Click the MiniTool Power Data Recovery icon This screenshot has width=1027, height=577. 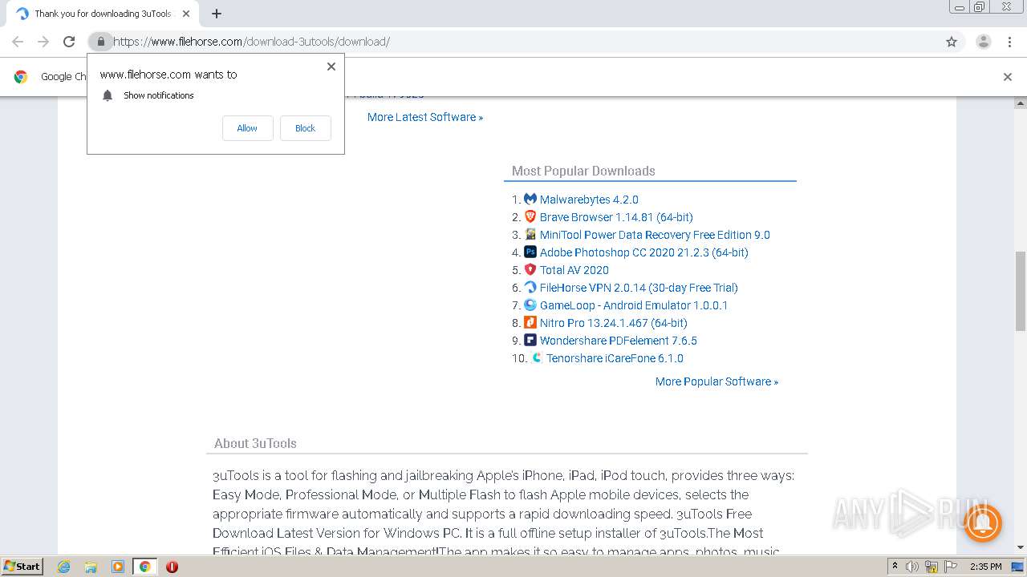pyautogui.click(x=530, y=234)
